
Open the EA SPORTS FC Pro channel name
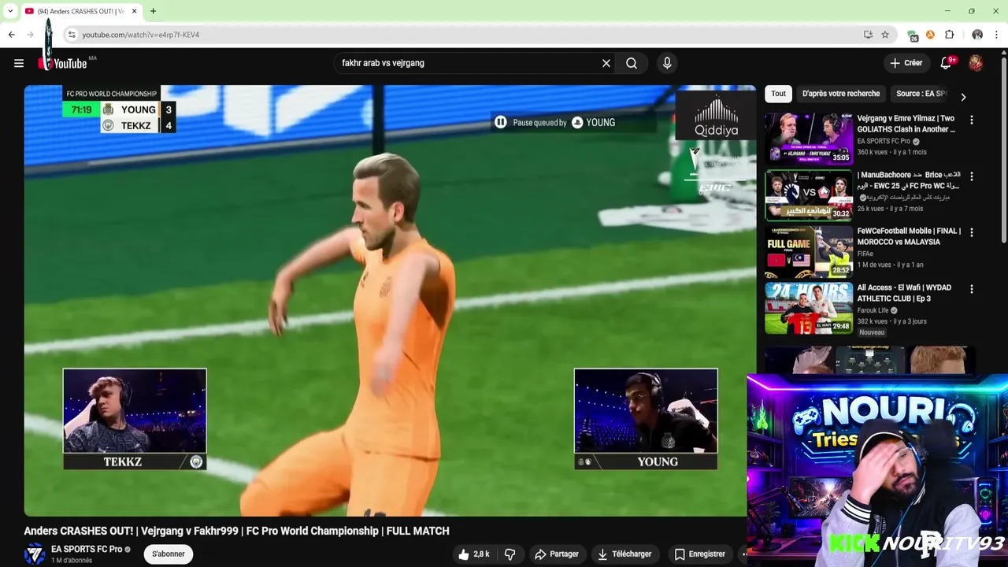pyautogui.click(x=87, y=549)
